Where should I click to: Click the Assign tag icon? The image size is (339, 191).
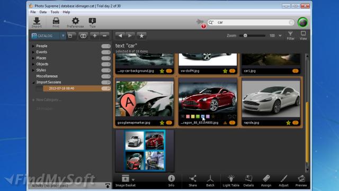(x=266, y=181)
